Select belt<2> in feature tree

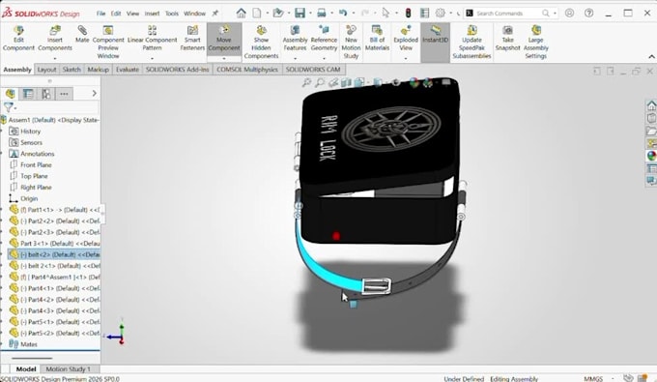[x=54, y=254]
